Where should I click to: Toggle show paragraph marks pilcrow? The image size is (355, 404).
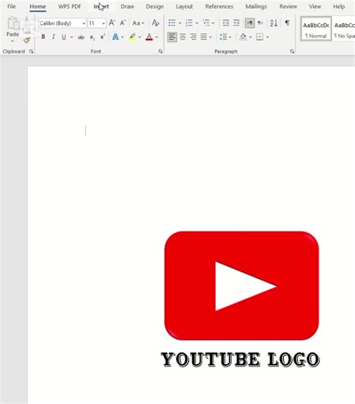tap(287, 23)
